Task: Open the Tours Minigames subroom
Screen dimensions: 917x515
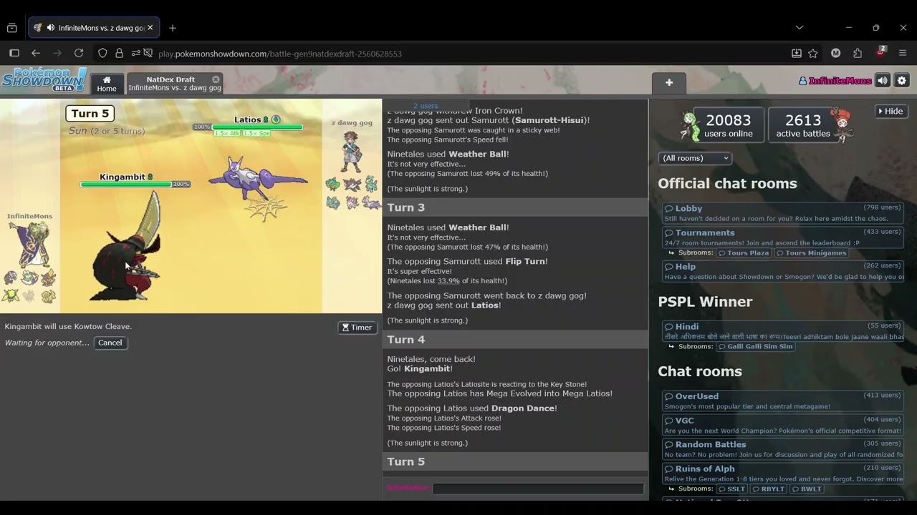Action: pyautogui.click(x=810, y=252)
